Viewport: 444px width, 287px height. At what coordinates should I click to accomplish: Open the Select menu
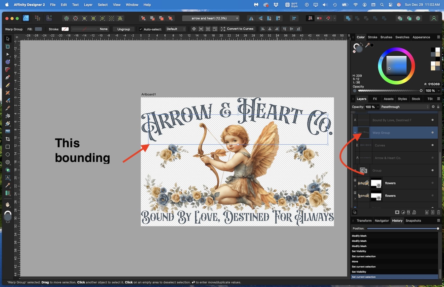coord(103,5)
